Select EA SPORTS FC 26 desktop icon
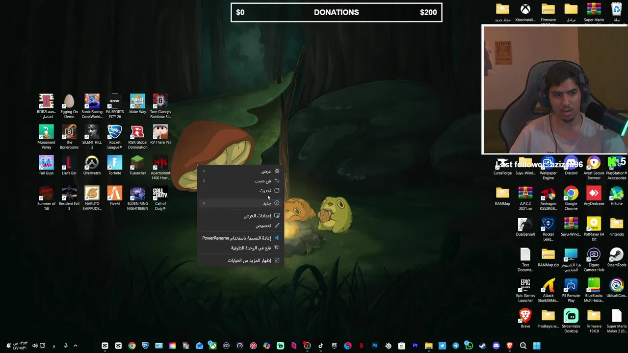 pyautogui.click(x=115, y=106)
